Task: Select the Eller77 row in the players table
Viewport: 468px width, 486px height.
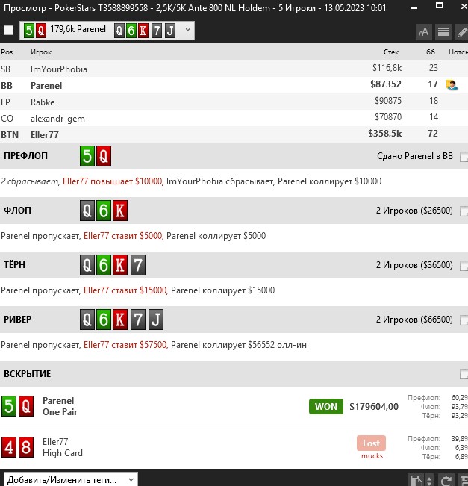Action: (x=234, y=134)
